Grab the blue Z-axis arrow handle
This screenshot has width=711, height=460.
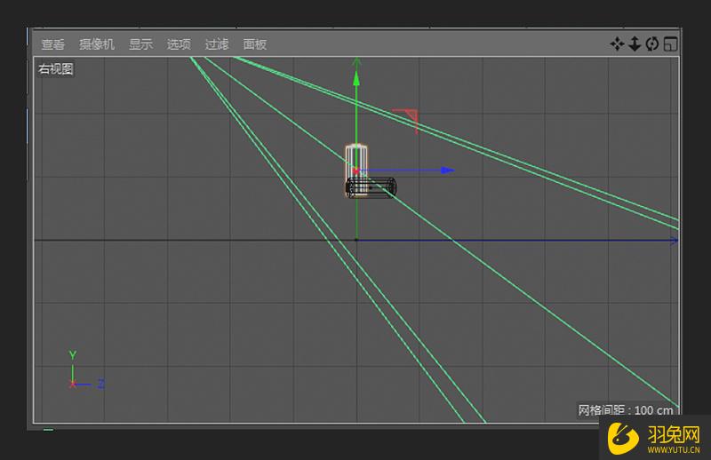click(447, 171)
